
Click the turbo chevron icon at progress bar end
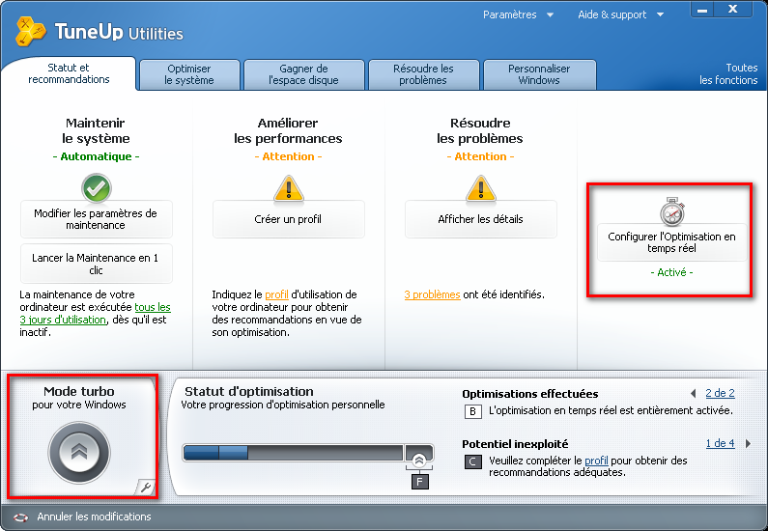point(418,460)
